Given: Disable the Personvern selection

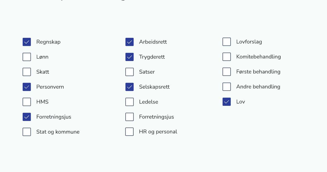Looking at the screenshot, I should coord(27,87).
